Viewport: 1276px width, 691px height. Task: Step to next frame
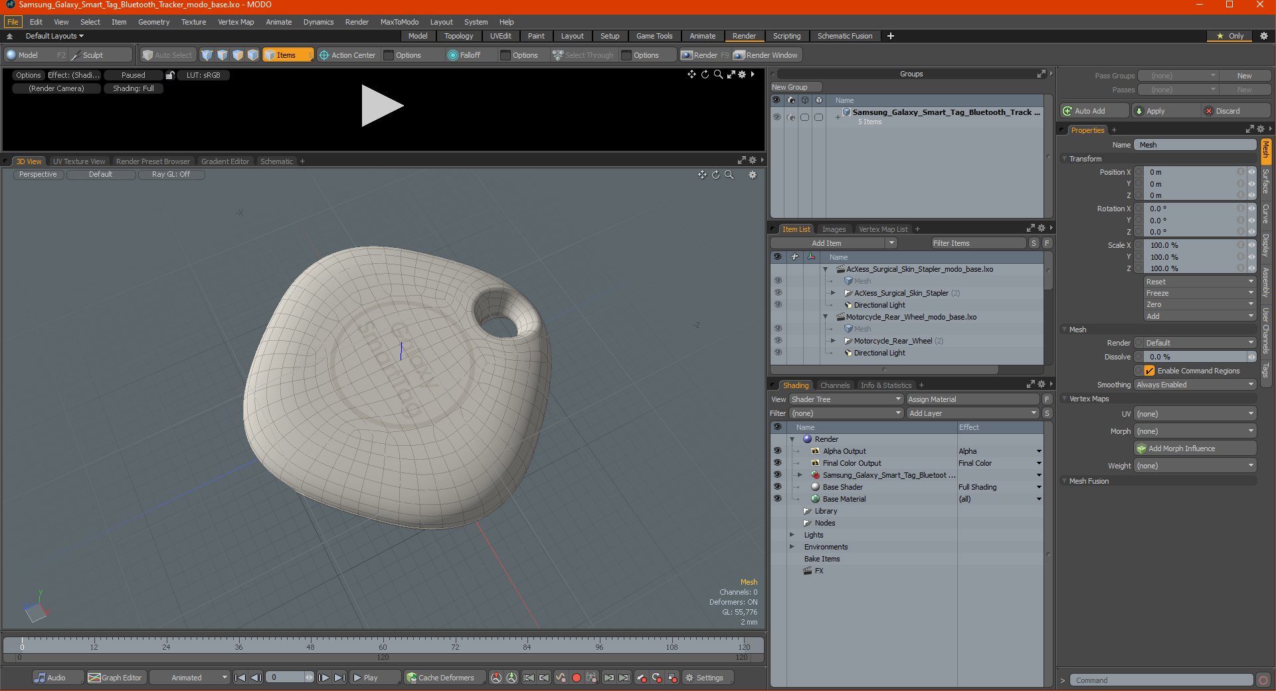click(x=323, y=678)
